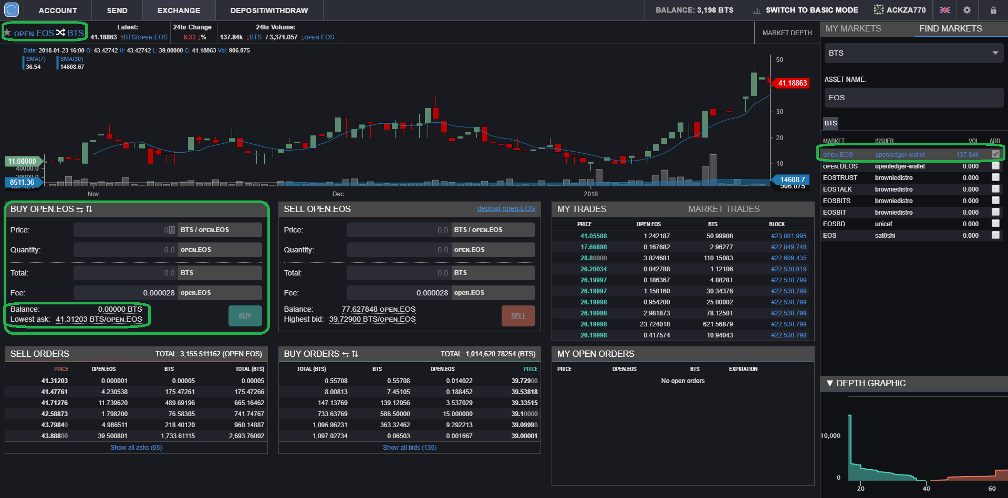Swap BUY OPEN.EOS panel position icon
This screenshot has height=498, width=1008.
80,209
